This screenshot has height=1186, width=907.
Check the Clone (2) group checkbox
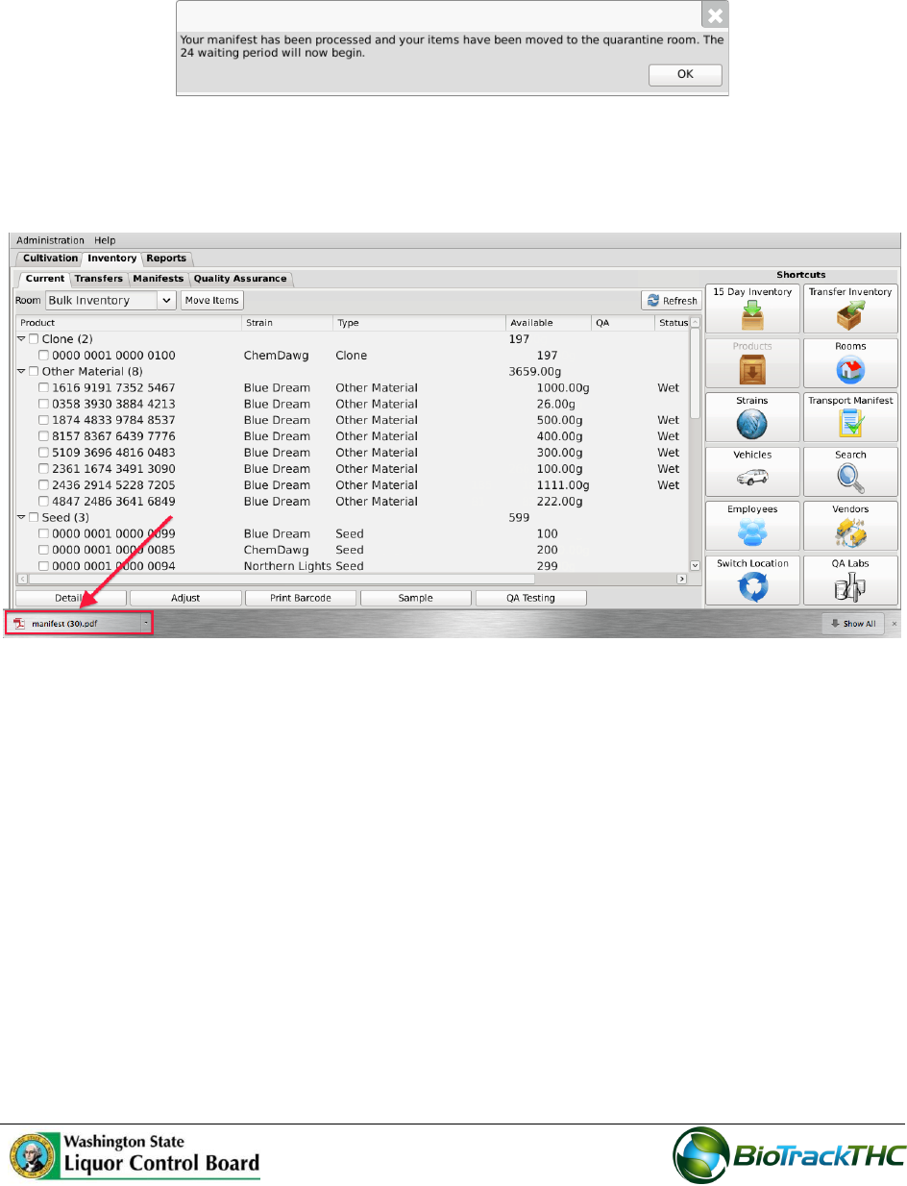tap(34, 339)
